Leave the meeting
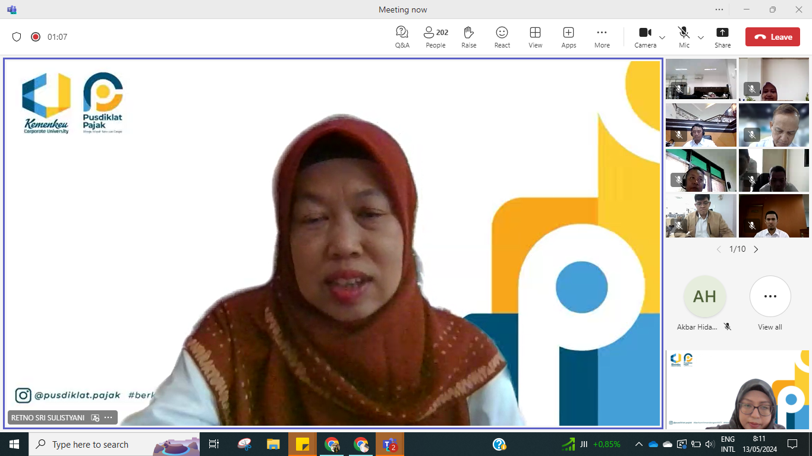The height and width of the screenshot is (456, 812). [x=773, y=36]
